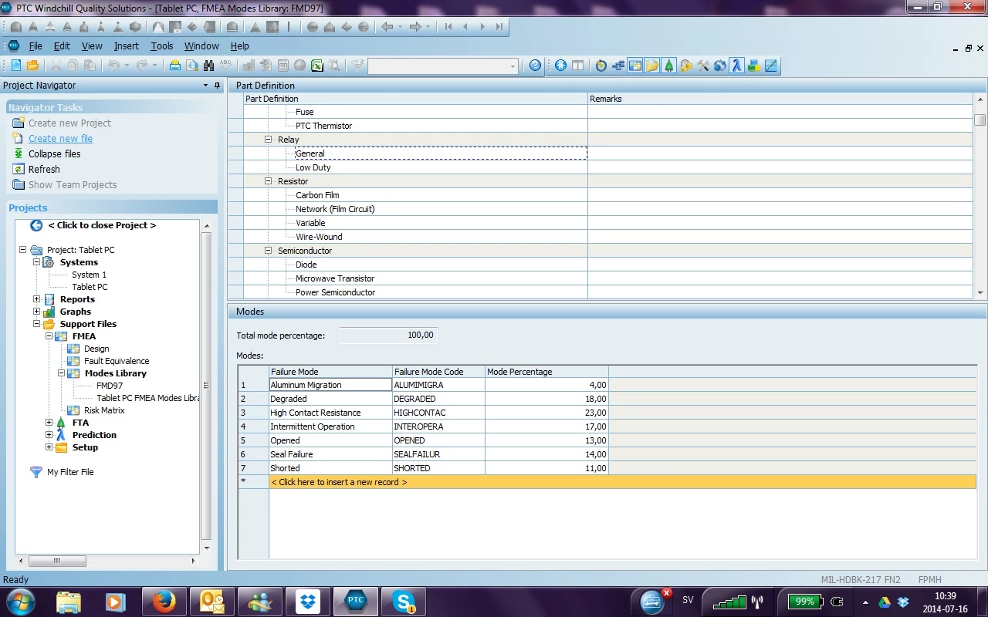This screenshot has height=617, width=988.
Task: Click the Excel export toolbar icon
Action: (316, 66)
